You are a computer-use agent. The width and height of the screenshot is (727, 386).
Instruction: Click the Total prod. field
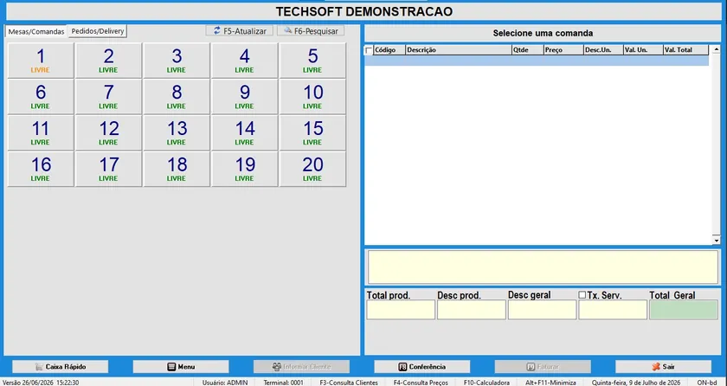click(401, 310)
